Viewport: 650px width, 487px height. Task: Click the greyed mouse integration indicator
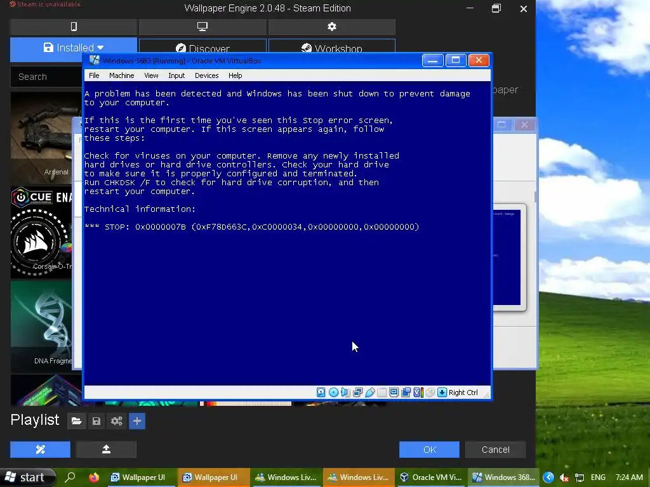[x=430, y=392]
